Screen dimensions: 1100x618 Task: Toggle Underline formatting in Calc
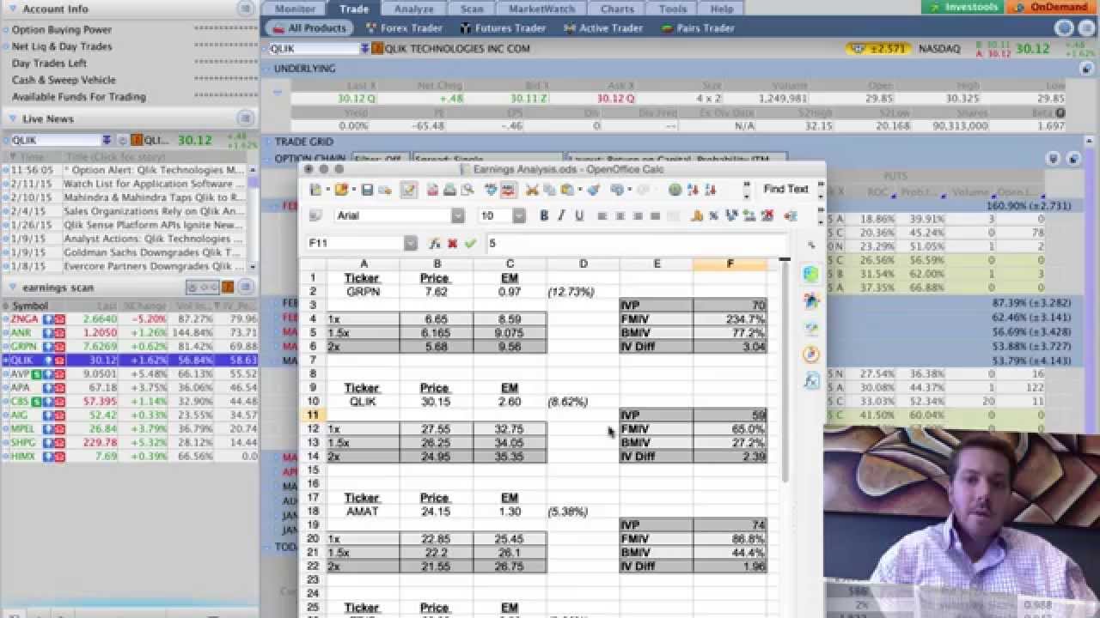[579, 215]
